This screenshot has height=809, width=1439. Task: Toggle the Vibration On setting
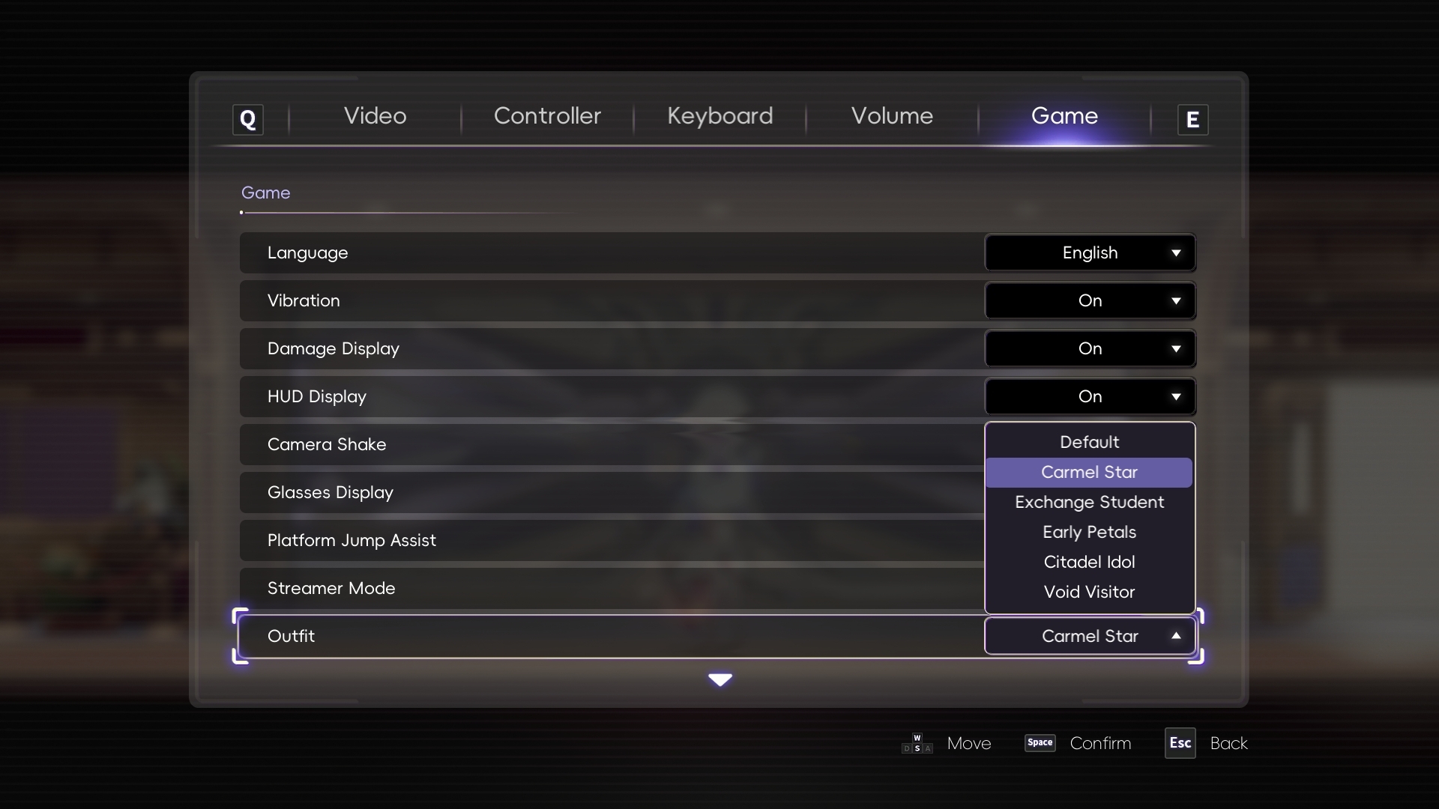pyautogui.click(x=1090, y=300)
